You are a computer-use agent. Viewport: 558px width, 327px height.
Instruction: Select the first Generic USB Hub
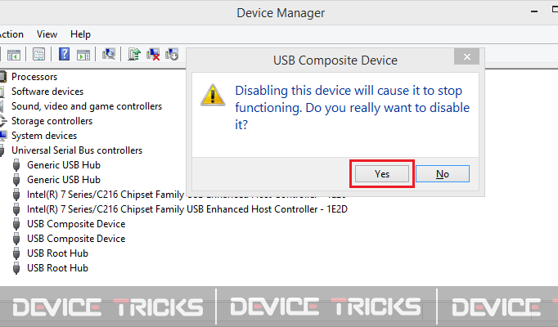pos(64,165)
